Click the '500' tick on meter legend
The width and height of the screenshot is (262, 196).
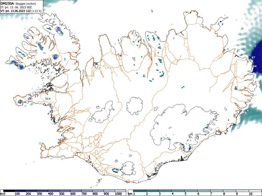tap(62, 194)
